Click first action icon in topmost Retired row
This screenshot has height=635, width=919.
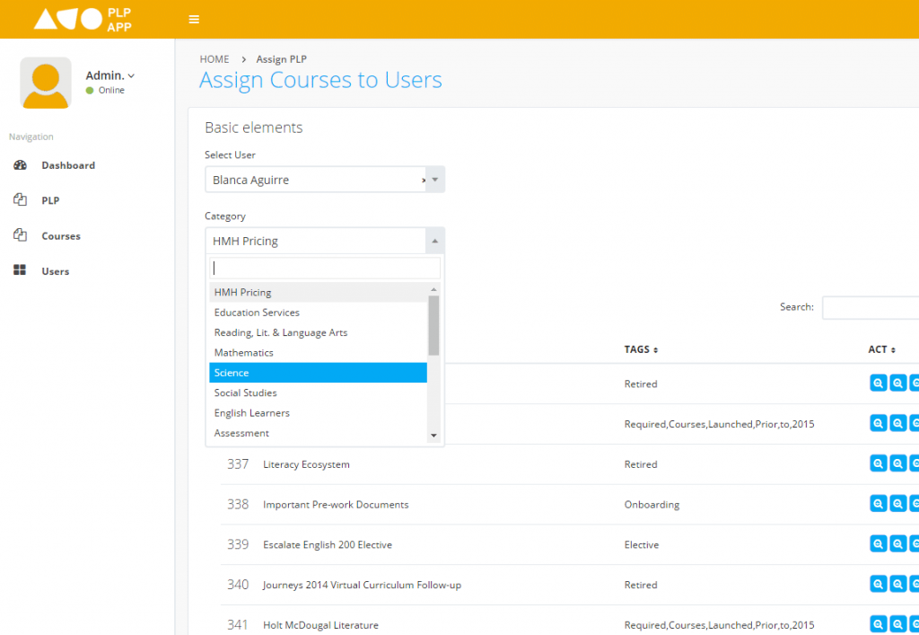(x=878, y=383)
